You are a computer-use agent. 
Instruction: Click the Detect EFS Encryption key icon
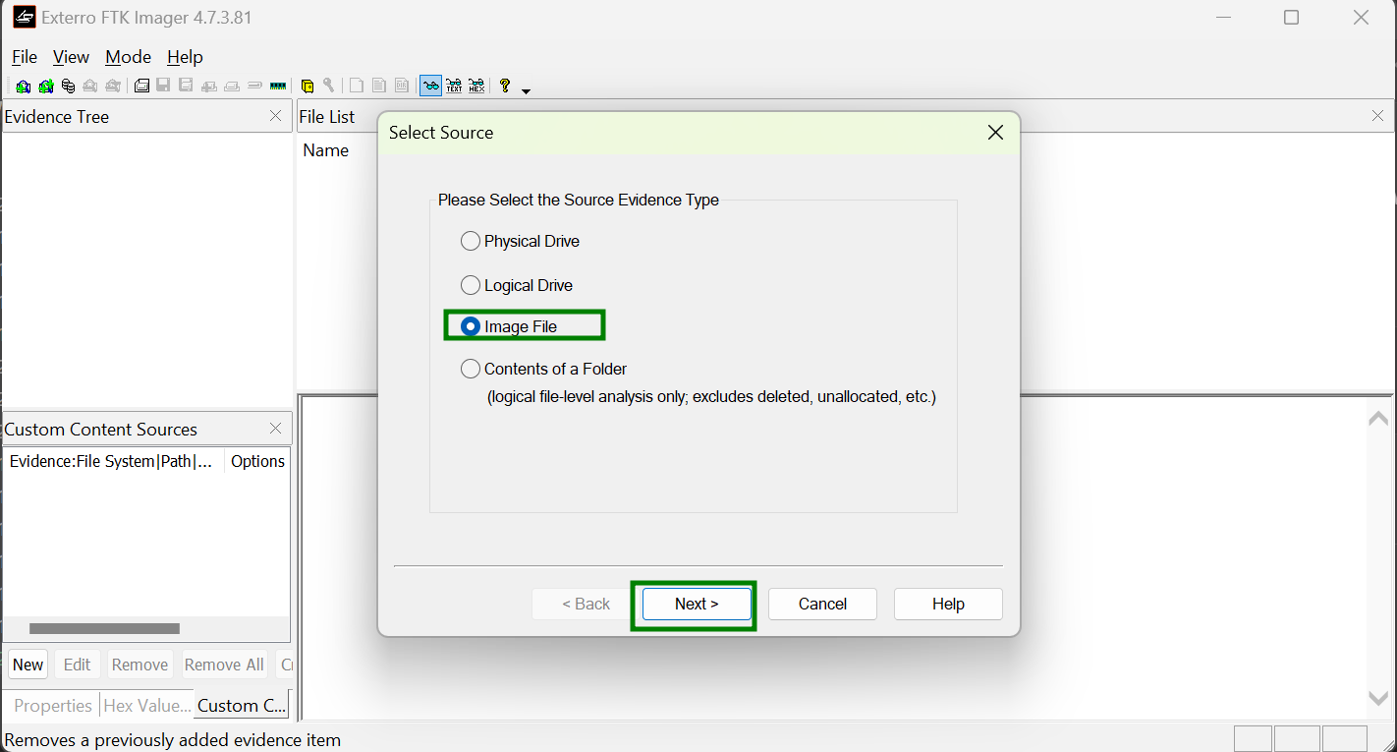[329, 87]
